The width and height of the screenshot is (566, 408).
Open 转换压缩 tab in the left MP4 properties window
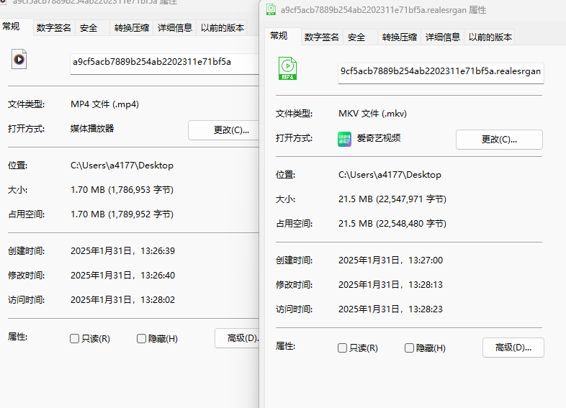(131, 28)
